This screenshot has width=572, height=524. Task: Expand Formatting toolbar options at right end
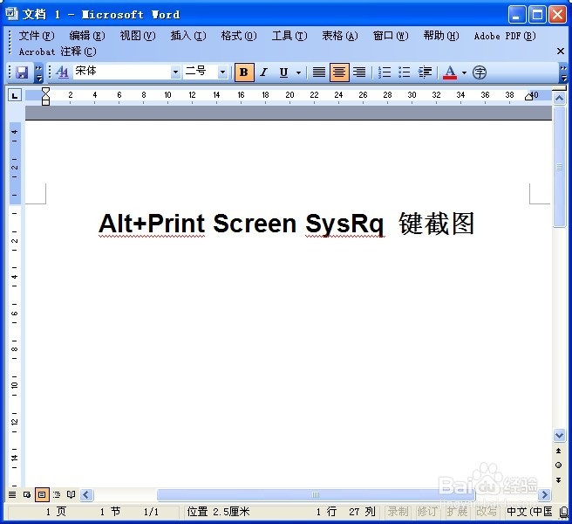tap(563, 72)
